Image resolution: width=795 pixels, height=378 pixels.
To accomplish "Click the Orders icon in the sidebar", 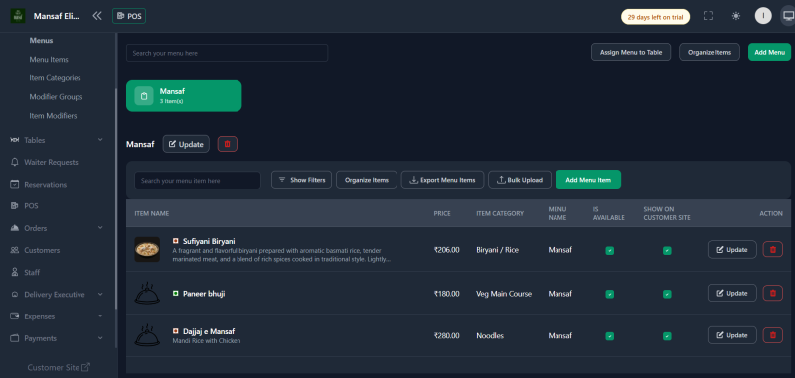I will click(x=15, y=228).
